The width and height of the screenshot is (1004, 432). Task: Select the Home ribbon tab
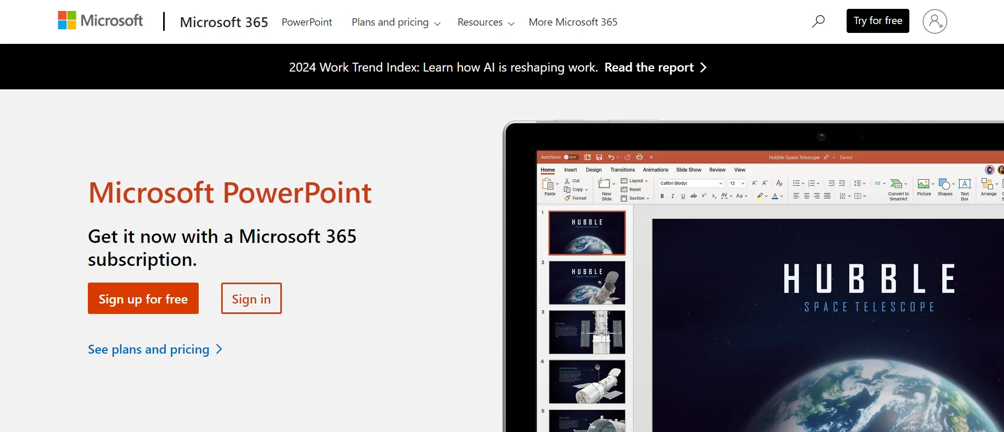[x=547, y=170]
